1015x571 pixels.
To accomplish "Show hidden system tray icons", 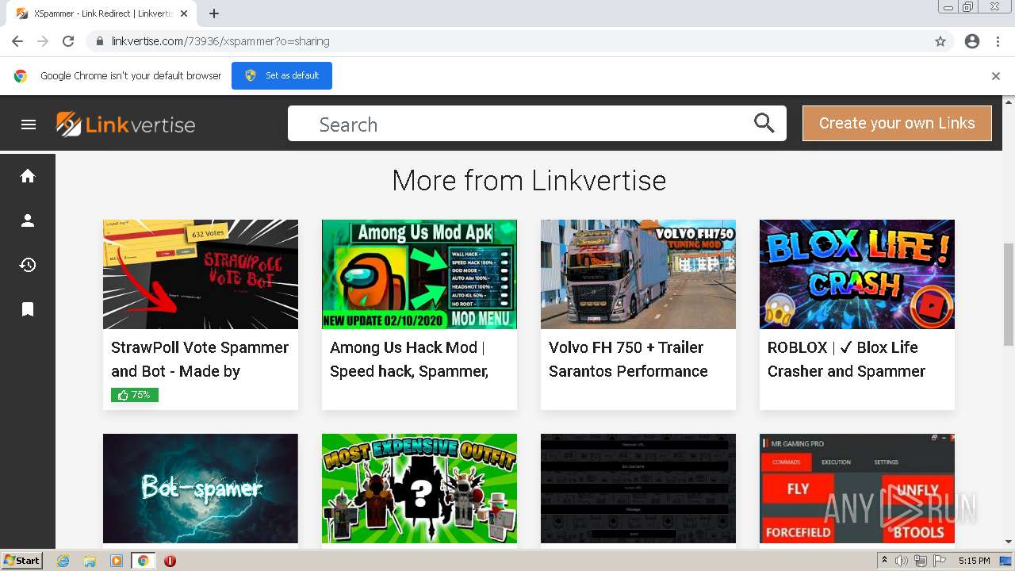I will pyautogui.click(x=884, y=561).
